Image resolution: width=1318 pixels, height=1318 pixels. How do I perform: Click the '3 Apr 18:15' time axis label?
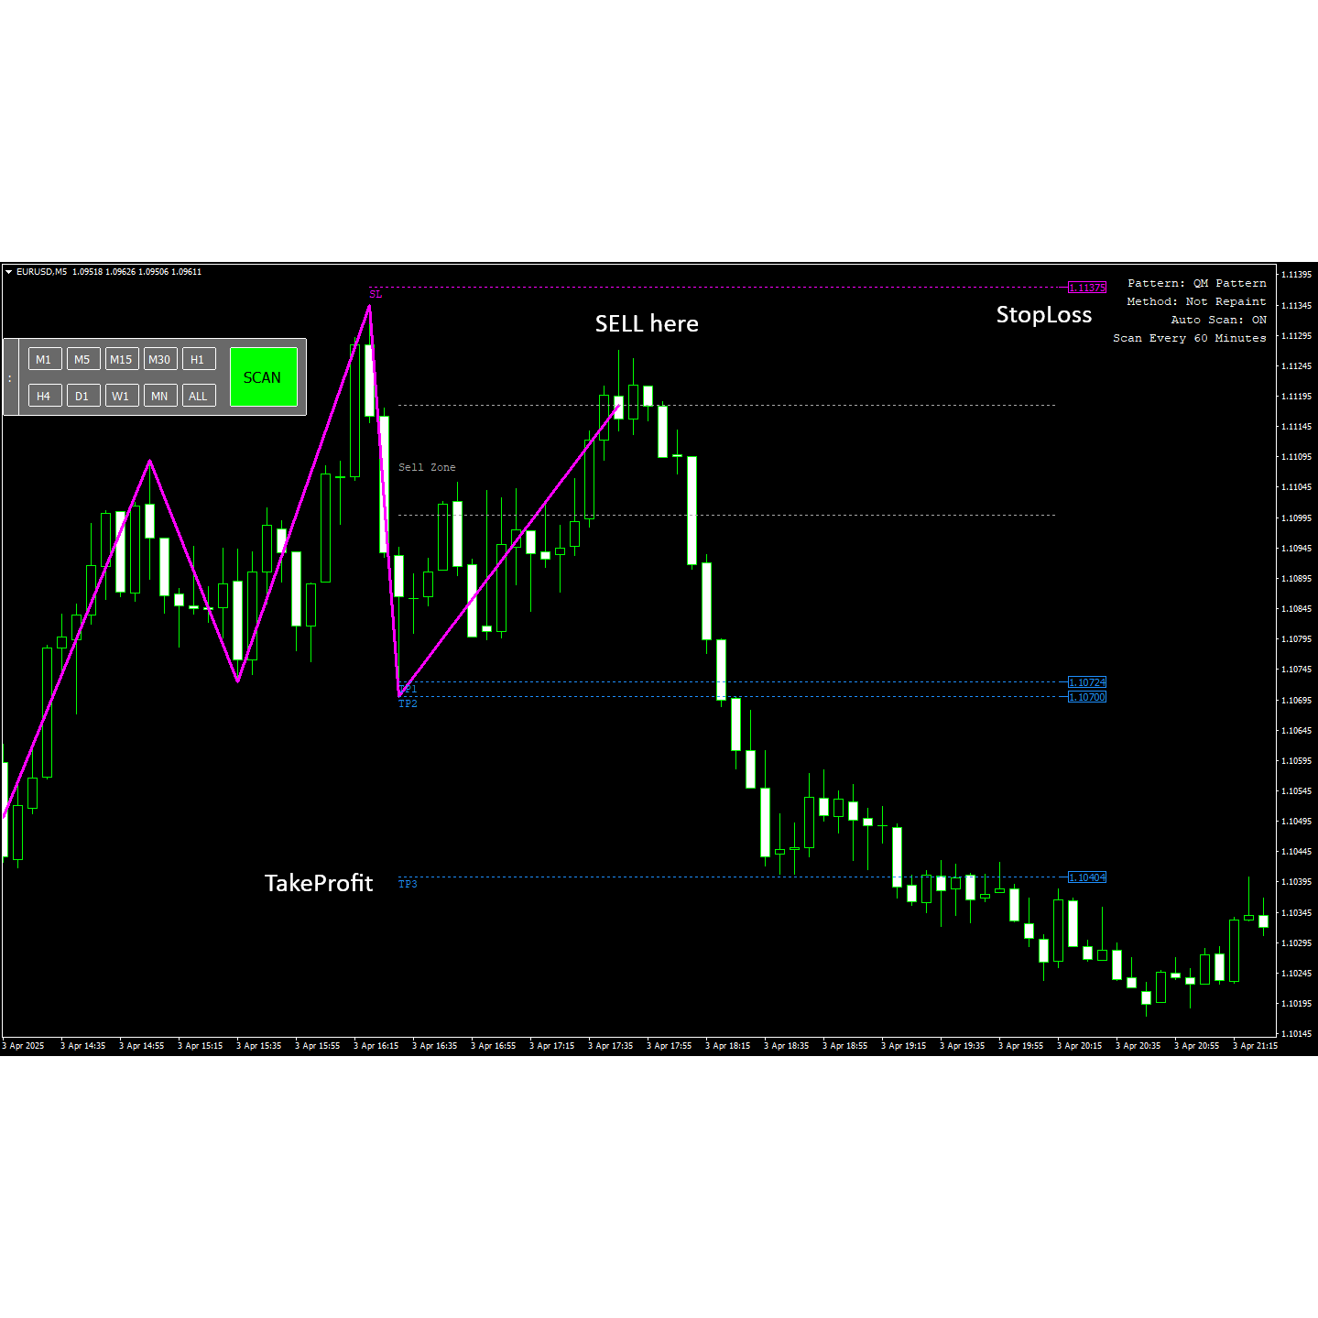click(x=728, y=1046)
